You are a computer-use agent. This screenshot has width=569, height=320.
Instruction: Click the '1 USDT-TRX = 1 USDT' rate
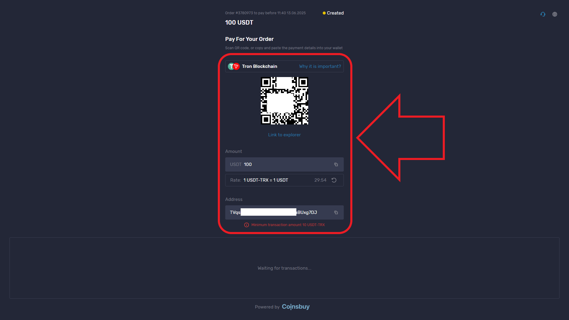click(x=266, y=180)
